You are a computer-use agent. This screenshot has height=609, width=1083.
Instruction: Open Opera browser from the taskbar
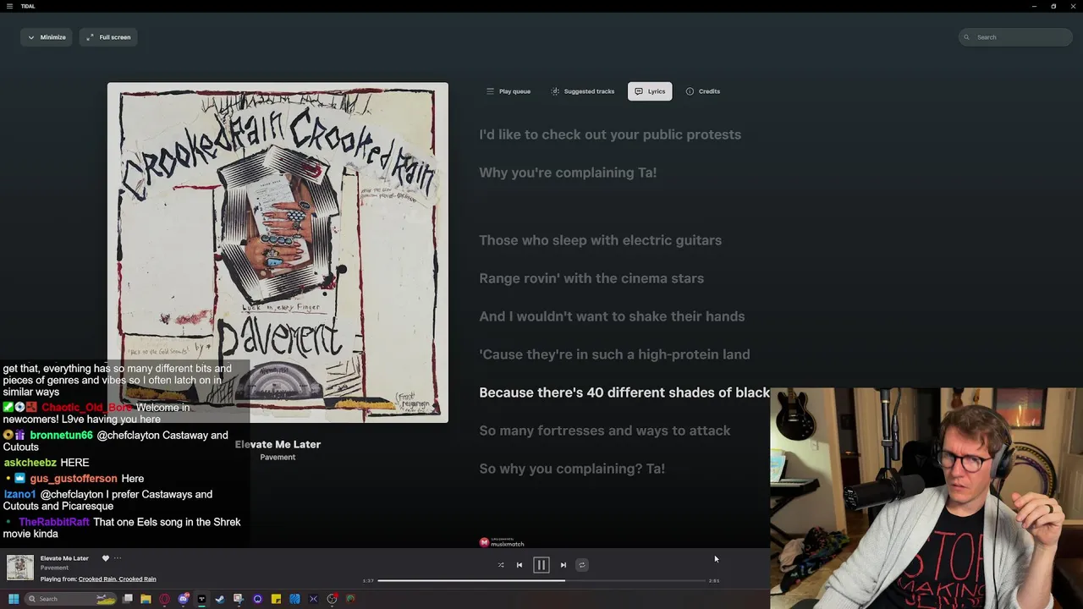click(164, 599)
